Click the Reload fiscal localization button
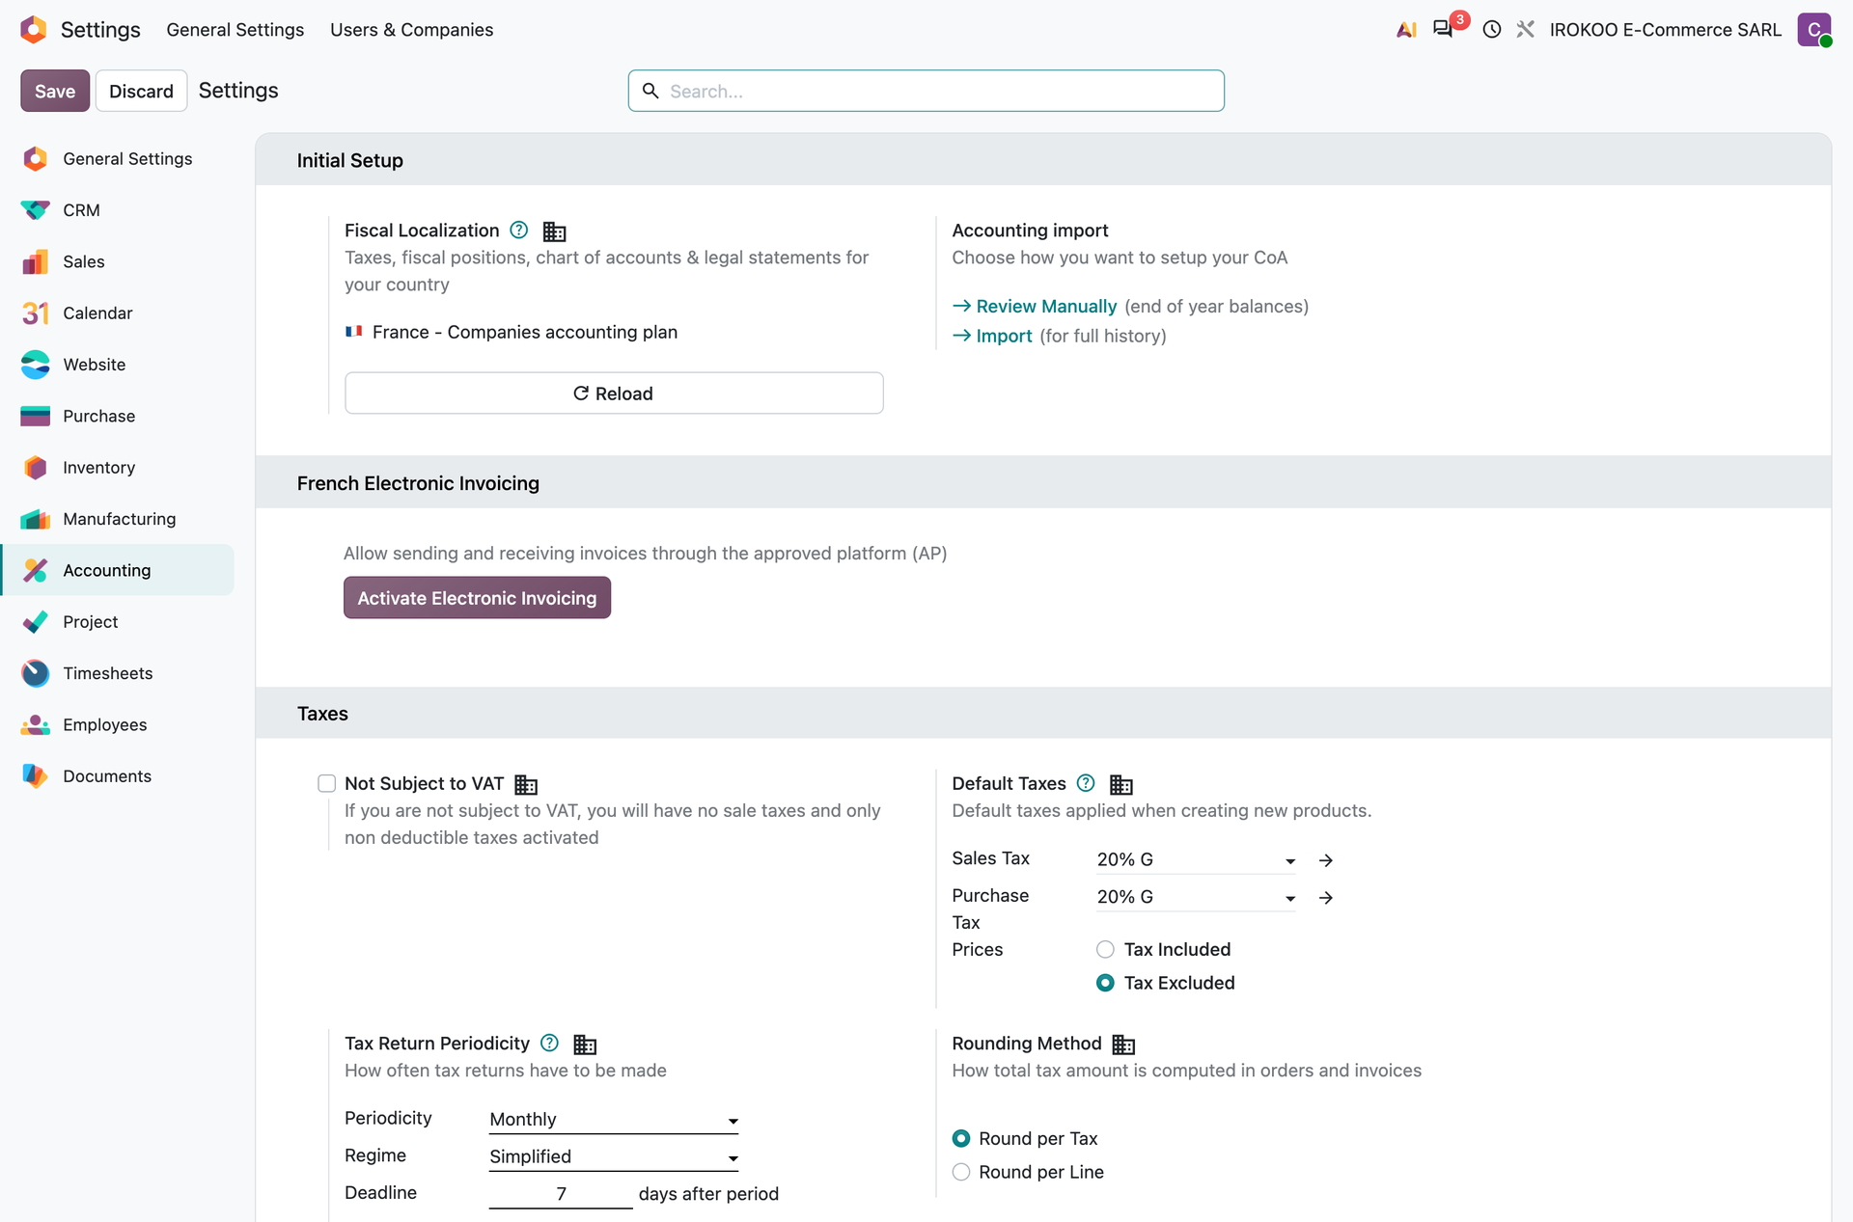Viewport: 1853px width, 1222px height. (614, 394)
